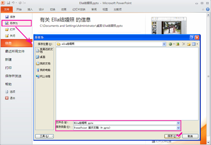The width and height of the screenshot is (211, 145).
Task: Open PowerPoint help question mark icon
Action: pyautogui.click(x=207, y=9)
